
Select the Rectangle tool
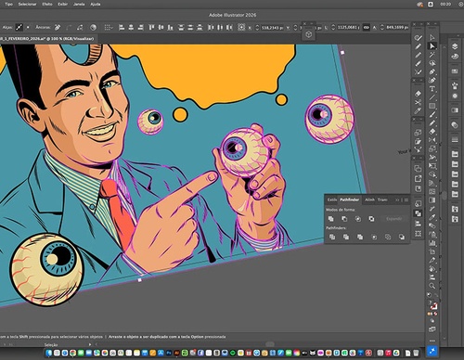432,106
